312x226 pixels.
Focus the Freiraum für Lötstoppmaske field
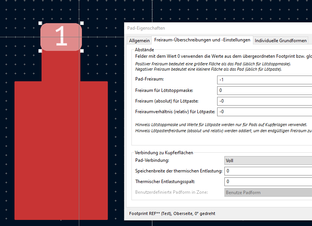coord(265,90)
